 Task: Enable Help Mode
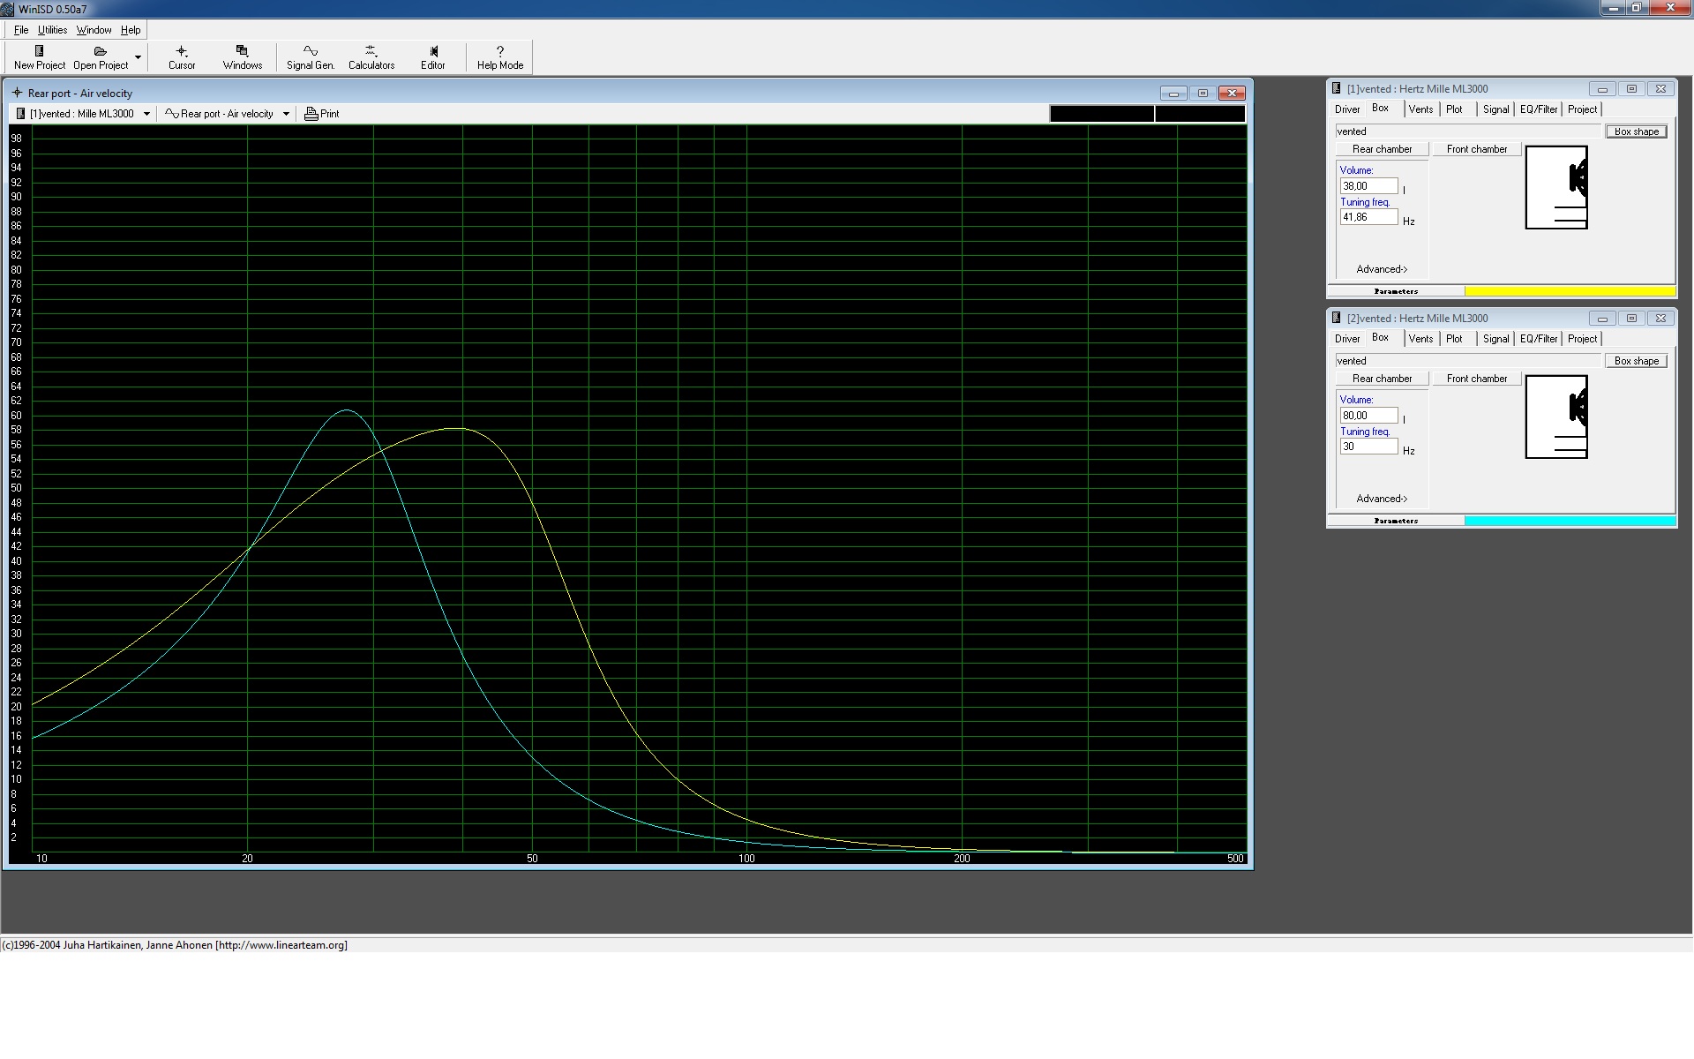pos(500,57)
